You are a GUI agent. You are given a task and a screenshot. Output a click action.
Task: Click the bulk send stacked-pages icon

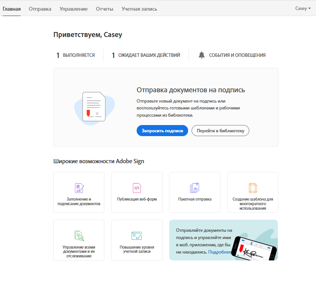tap(195, 188)
